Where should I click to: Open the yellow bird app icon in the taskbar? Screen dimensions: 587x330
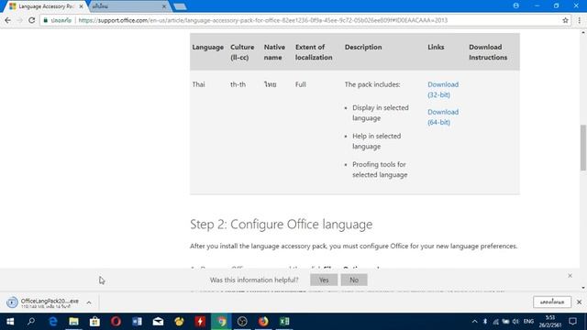[179, 322]
